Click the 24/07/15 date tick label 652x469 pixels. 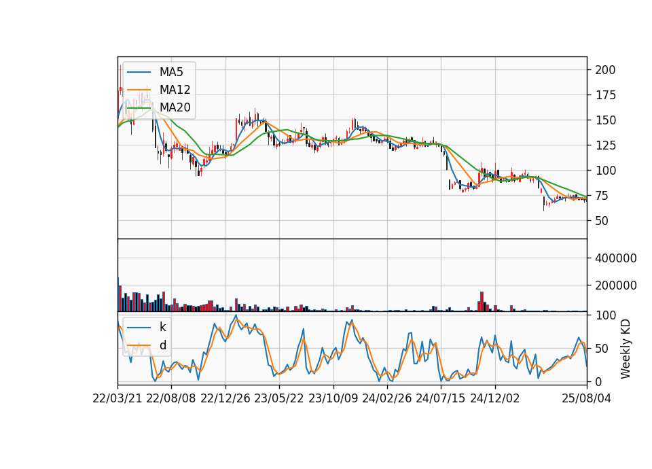(x=441, y=398)
